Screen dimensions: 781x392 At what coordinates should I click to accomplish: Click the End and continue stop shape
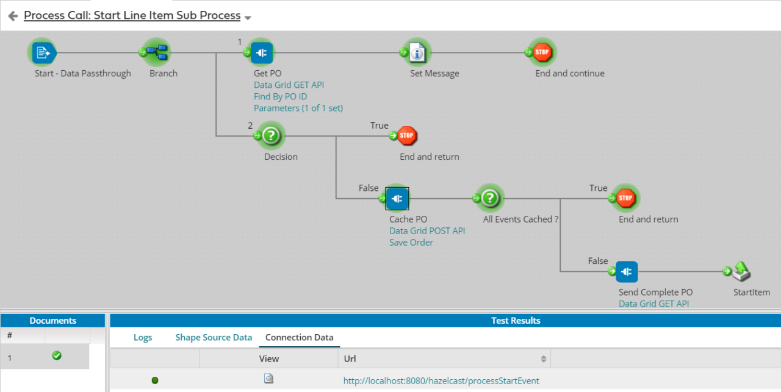click(542, 52)
